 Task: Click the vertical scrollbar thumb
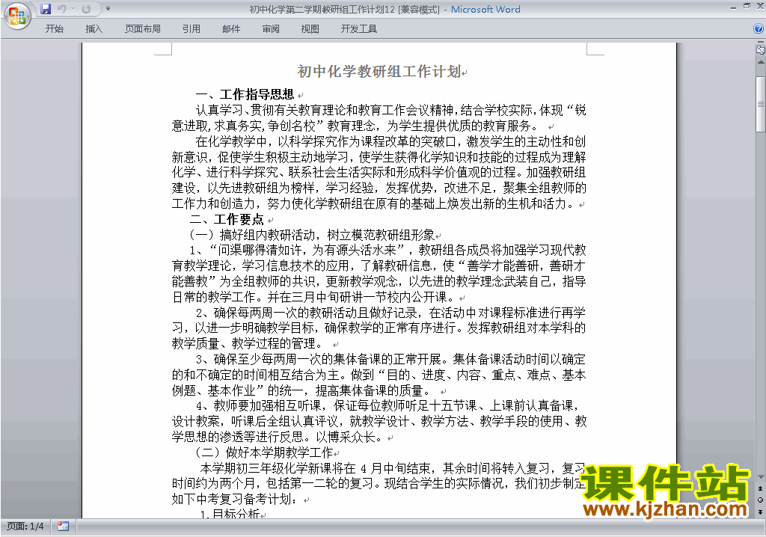click(x=760, y=104)
